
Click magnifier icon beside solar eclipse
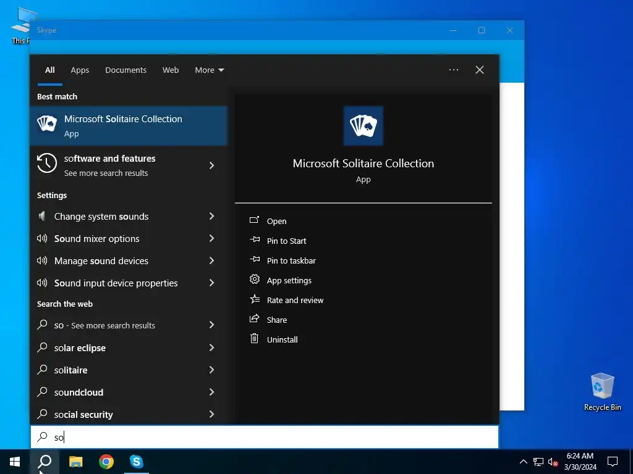click(x=42, y=347)
